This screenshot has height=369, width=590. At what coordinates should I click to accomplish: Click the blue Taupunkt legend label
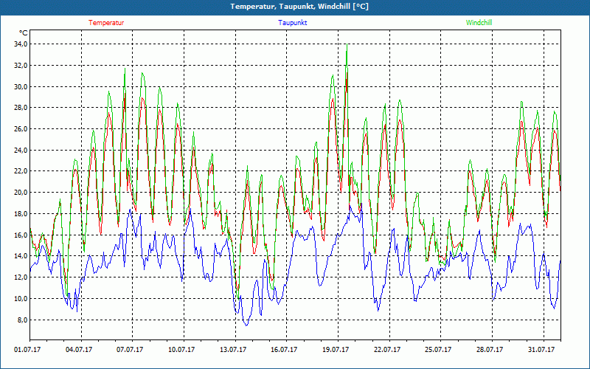point(292,23)
